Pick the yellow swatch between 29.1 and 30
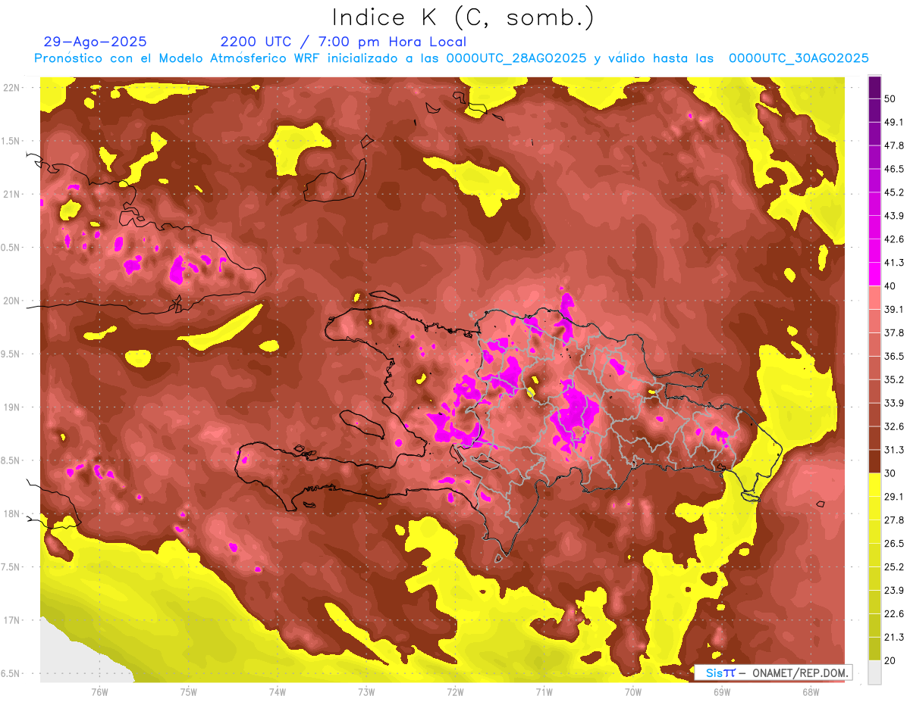The width and height of the screenshot is (910, 702). click(874, 485)
